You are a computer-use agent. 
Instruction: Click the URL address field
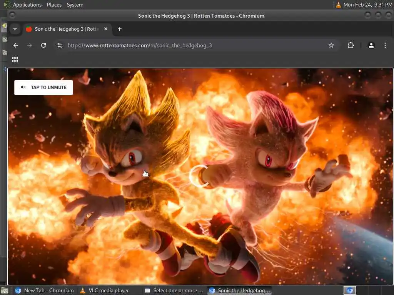(x=196, y=45)
